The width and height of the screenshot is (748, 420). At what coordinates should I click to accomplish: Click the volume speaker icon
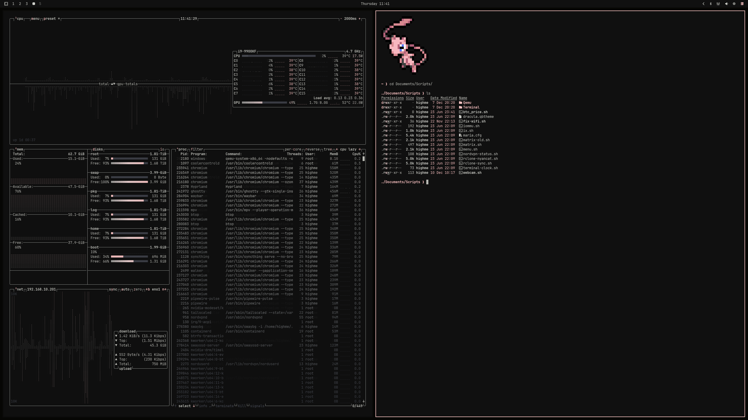[x=726, y=4]
